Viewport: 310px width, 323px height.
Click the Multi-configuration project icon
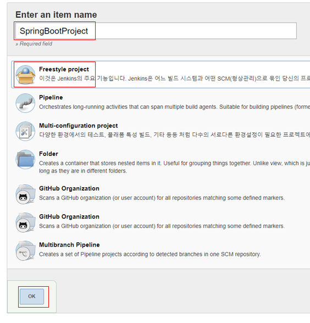(25, 131)
